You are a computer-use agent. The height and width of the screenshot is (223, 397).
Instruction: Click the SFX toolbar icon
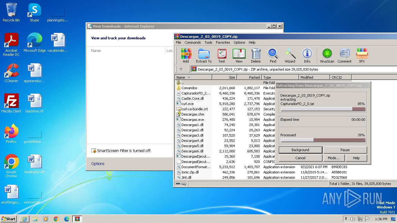(362, 56)
